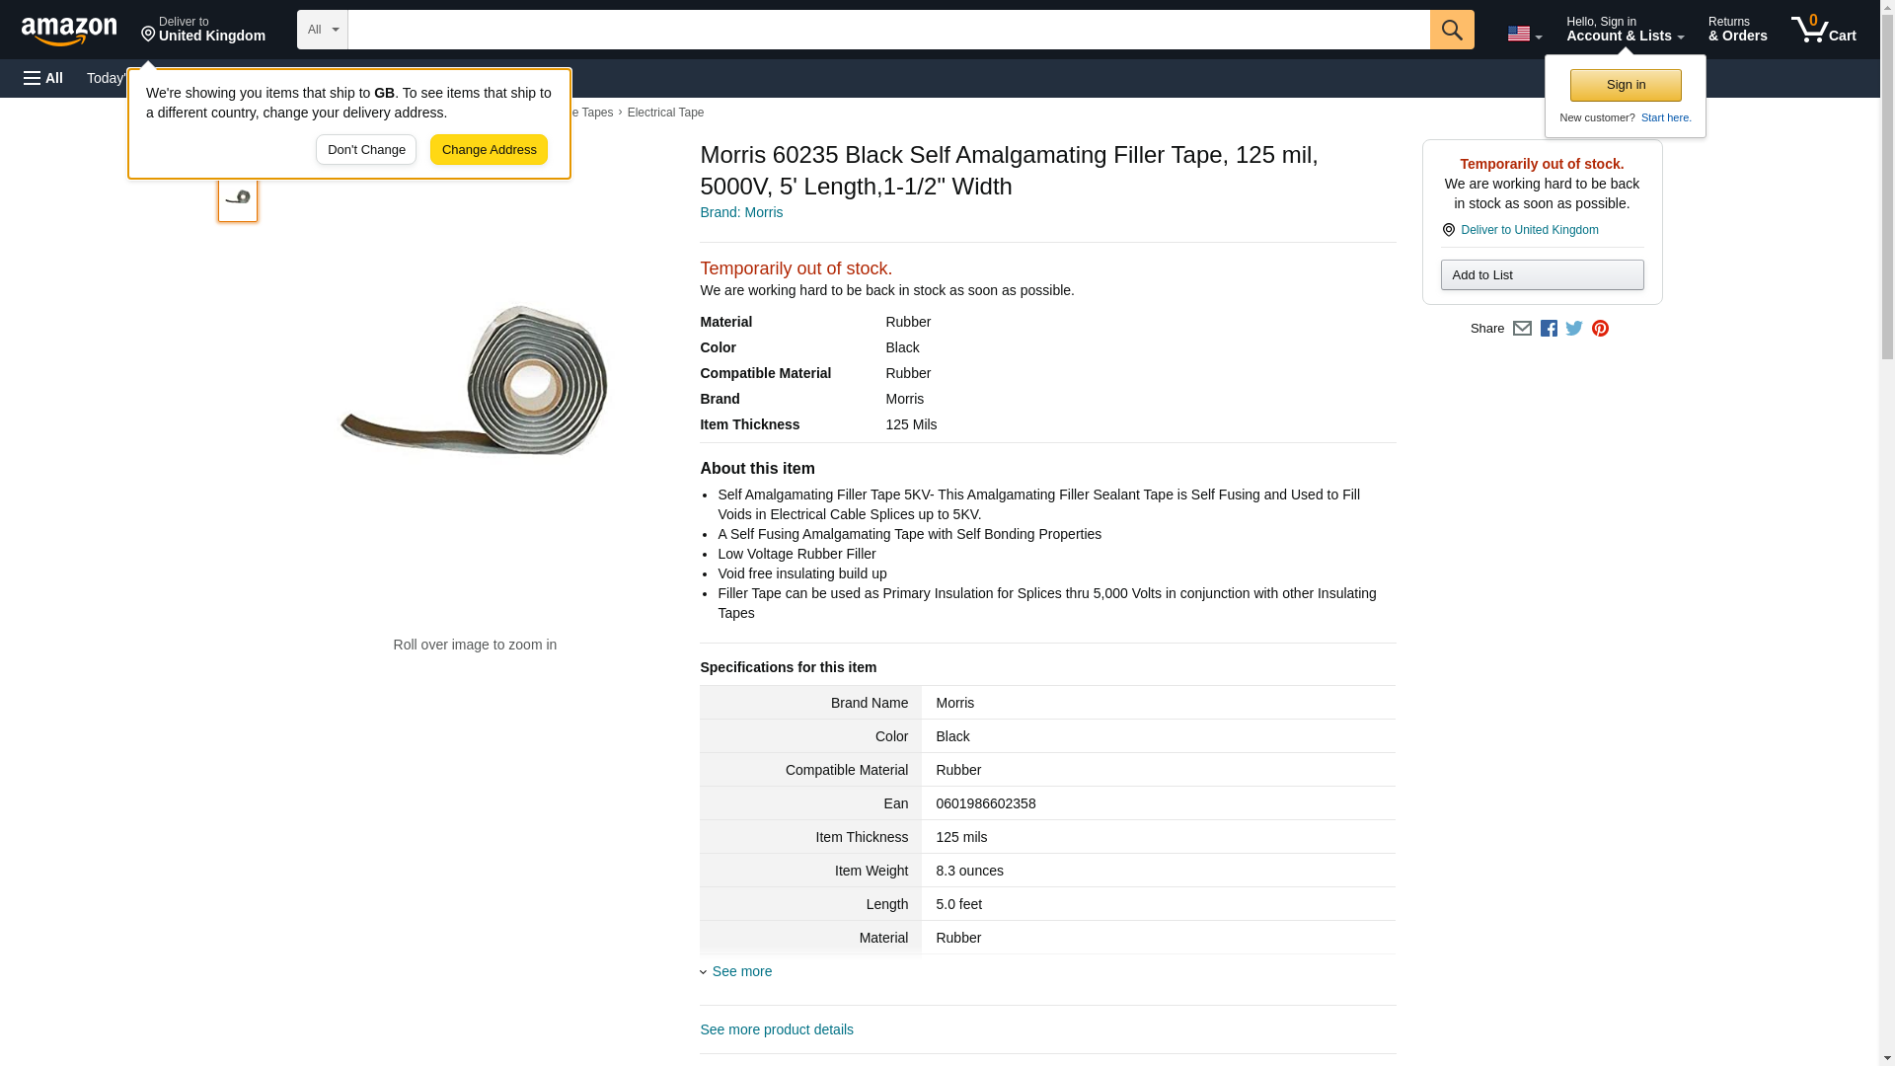Click the Sign in button

click(1626, 85)
